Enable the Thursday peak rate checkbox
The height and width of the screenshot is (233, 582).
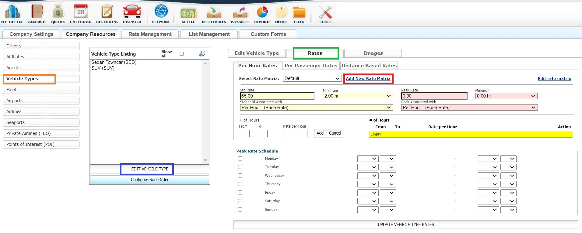point(240,184)
